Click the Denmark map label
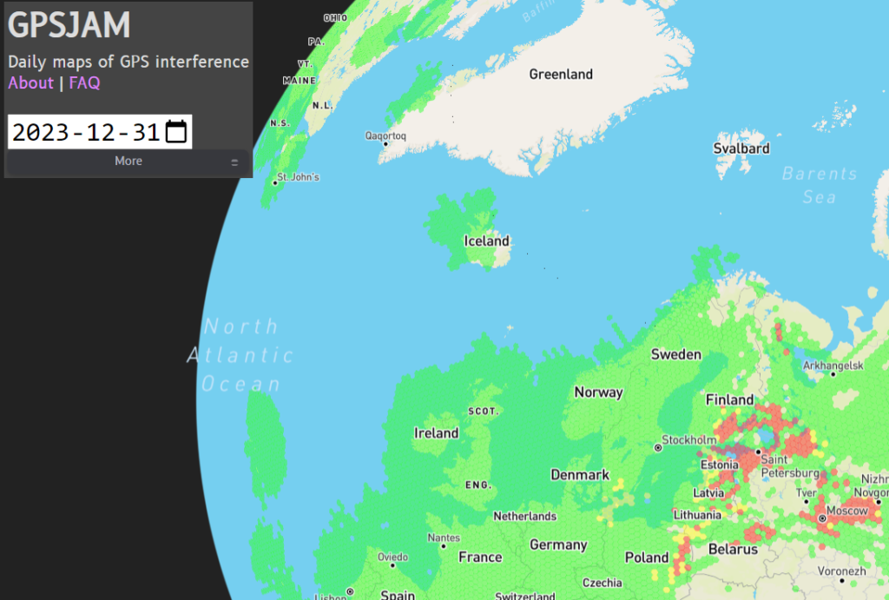889x600 pixels. (579, 475)
